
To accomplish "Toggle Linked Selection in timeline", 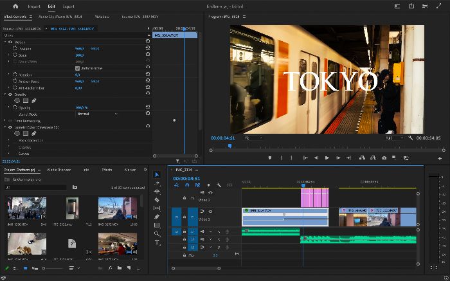I will pos(198,185).
